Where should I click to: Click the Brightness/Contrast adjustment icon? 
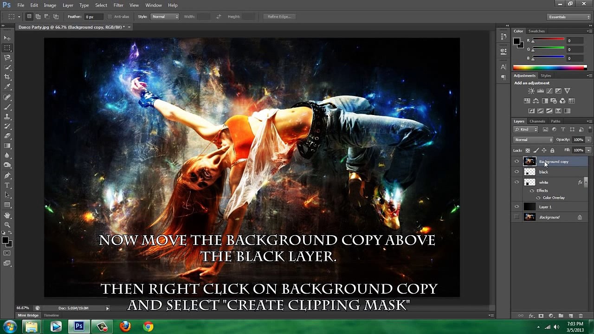531,91
